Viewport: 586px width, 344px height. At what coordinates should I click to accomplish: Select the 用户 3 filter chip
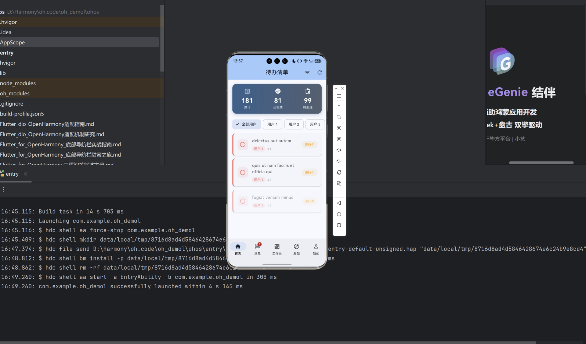tap(315, 124)
